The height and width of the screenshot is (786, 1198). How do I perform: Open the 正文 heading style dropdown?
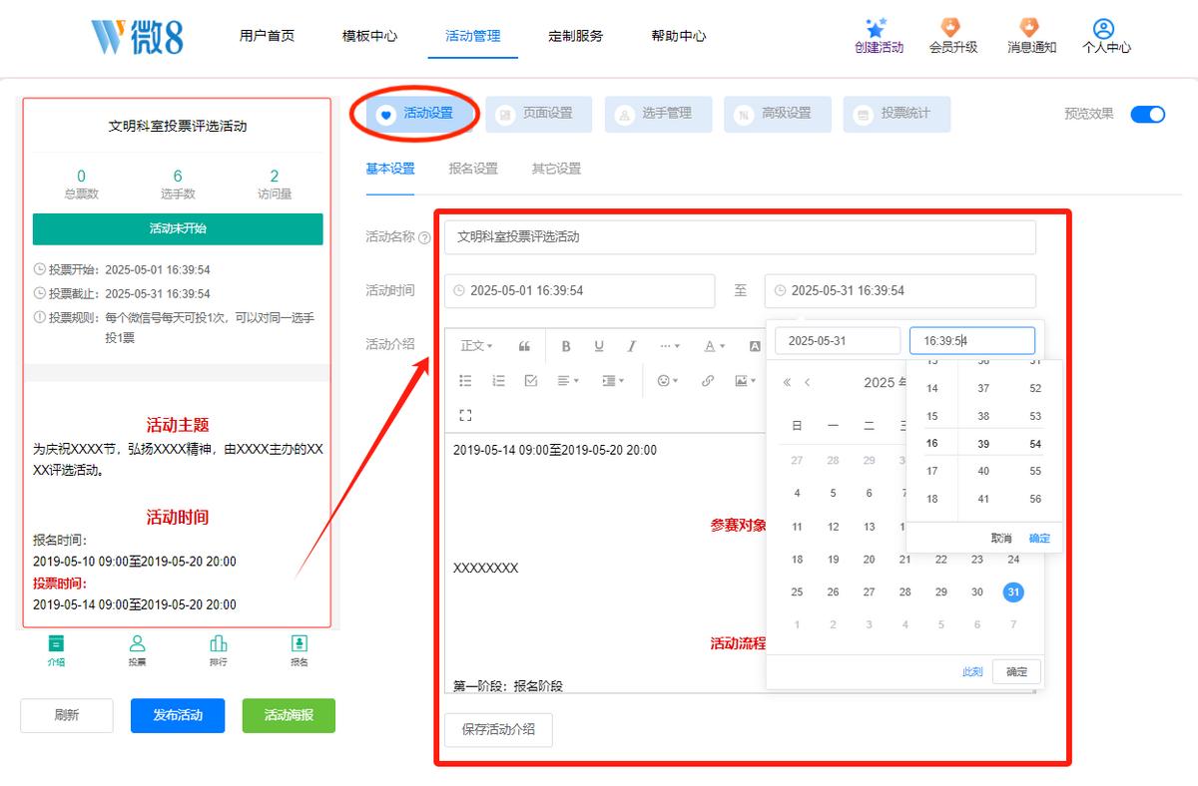477,346
